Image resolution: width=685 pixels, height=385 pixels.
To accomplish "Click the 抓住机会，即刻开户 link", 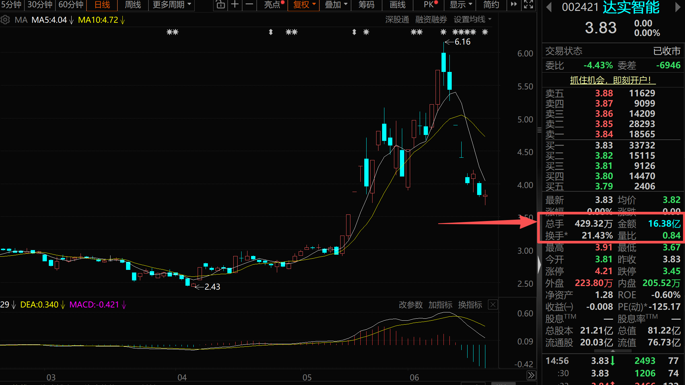I will [x=613, y=80].
